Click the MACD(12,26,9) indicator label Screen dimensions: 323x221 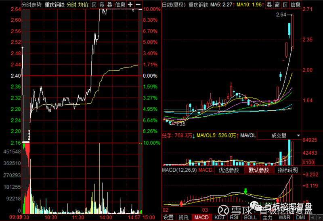[x=179, y=170]
